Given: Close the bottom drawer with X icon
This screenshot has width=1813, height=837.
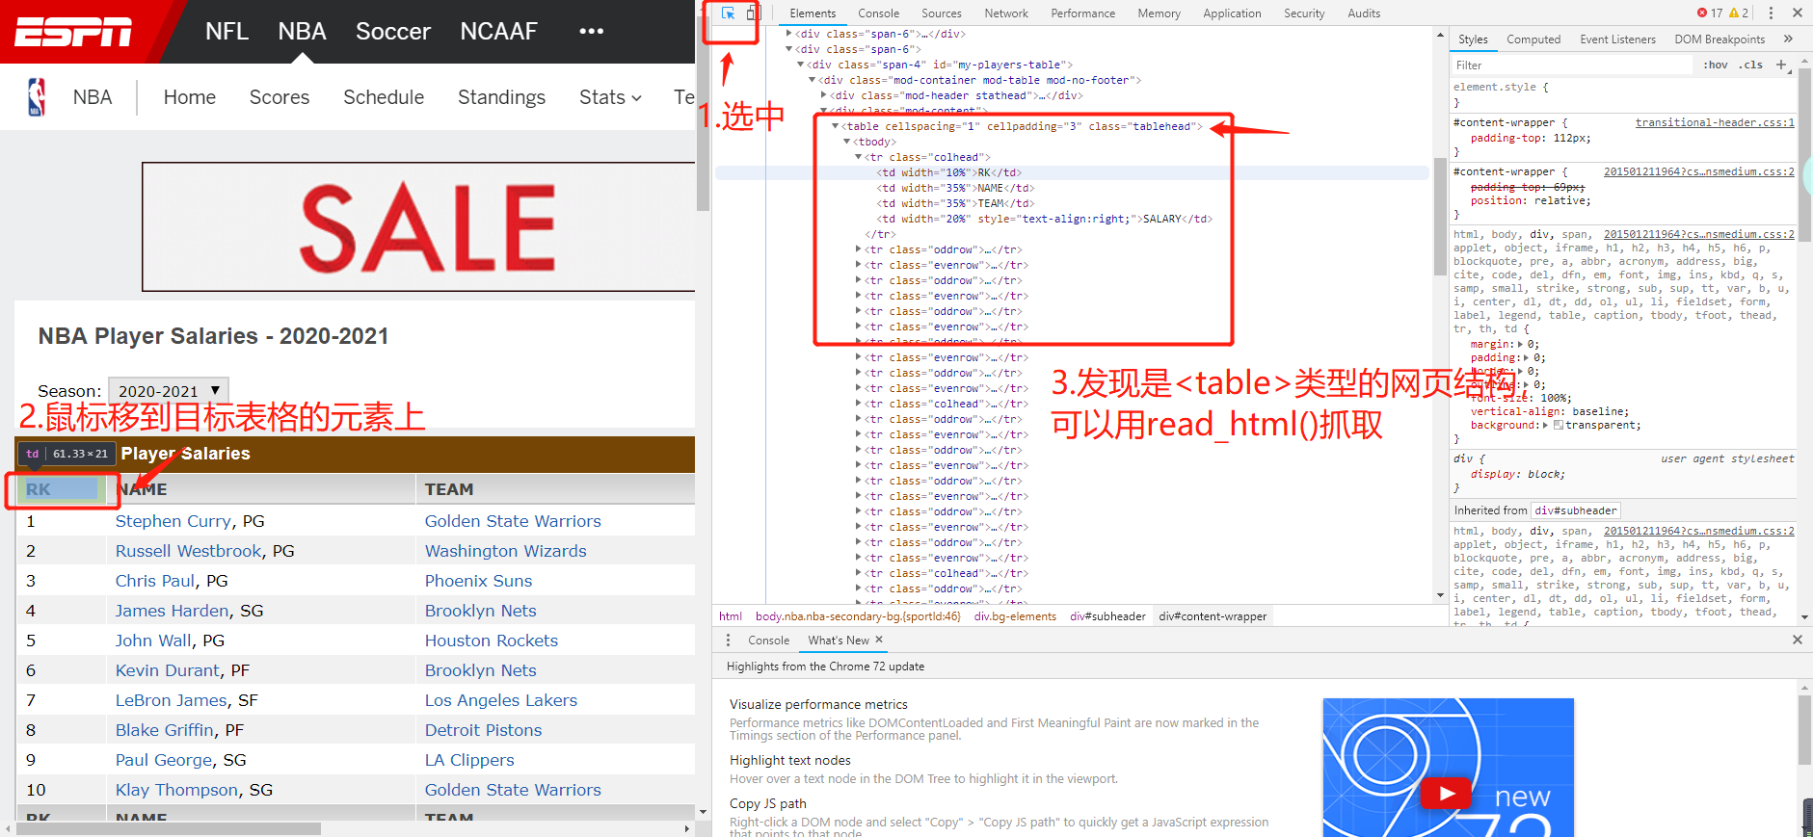Looking at the screenshot, I should [x=1798, y=640].
